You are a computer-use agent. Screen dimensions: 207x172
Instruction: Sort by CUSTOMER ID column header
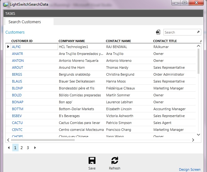(x=22, y=41)
